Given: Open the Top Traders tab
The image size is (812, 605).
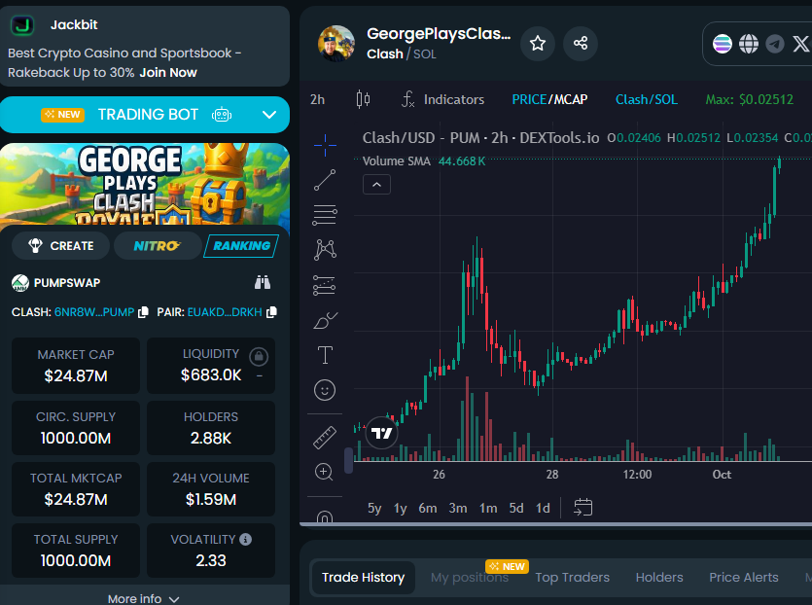Looking at the screenshot, I should coord(572,577).
